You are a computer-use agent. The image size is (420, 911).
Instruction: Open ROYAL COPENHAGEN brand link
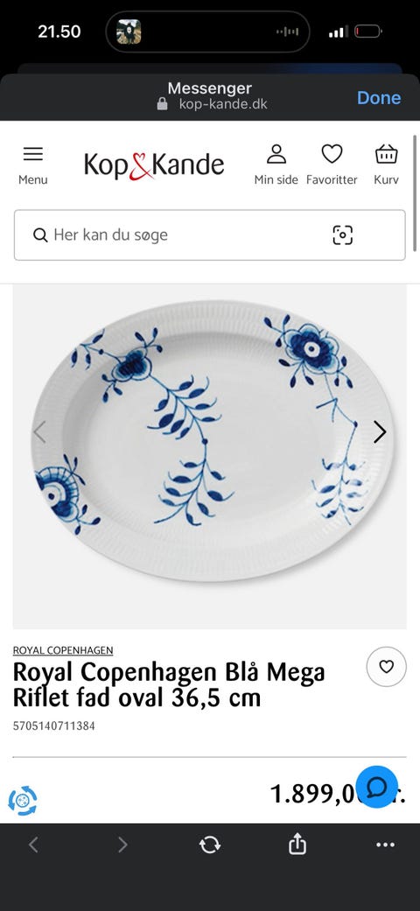(63, 650)
